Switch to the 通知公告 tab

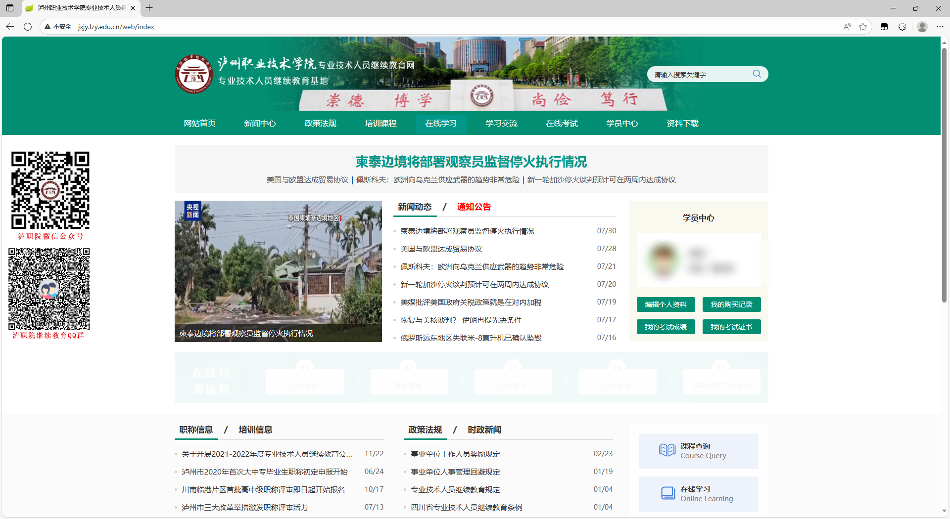(474, 207)
